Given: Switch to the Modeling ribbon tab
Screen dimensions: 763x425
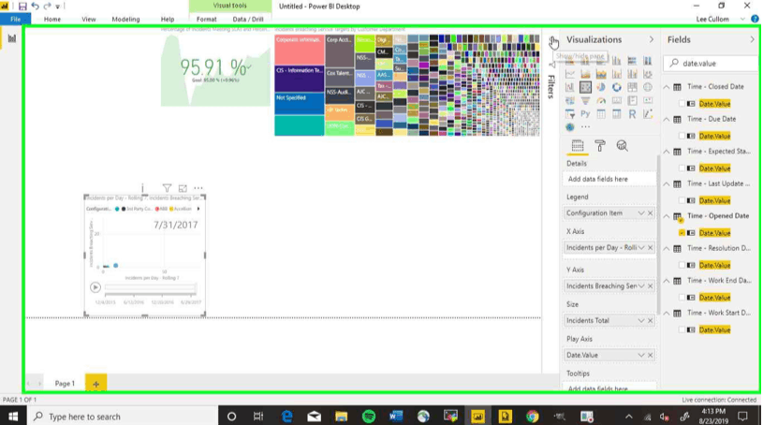Looking at the screenshot, I should (x=125, y=19).
